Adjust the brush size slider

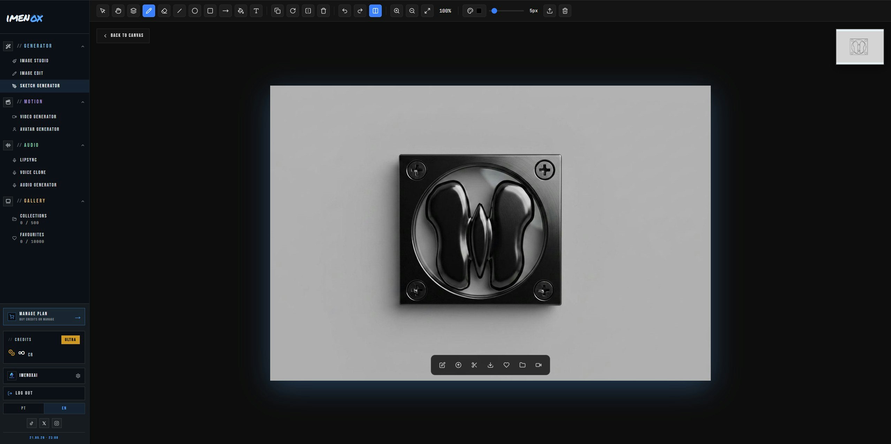[x=507, y=11]
